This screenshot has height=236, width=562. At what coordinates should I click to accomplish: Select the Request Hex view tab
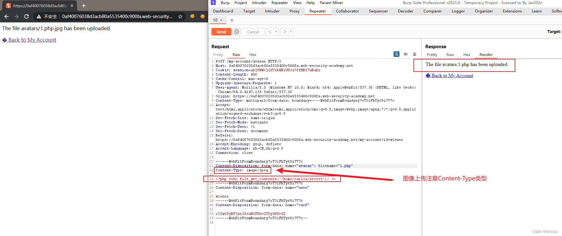(253, 54)
